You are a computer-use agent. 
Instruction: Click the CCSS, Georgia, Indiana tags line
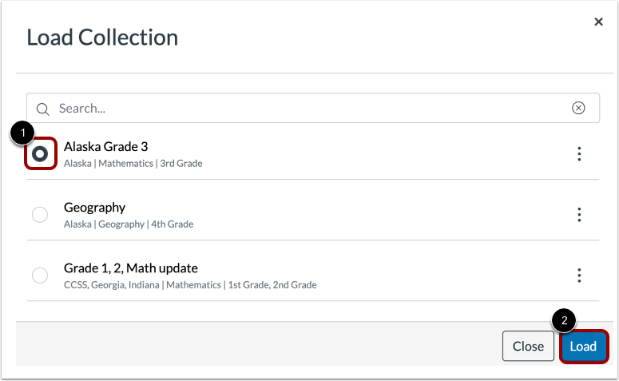(190, 285)
